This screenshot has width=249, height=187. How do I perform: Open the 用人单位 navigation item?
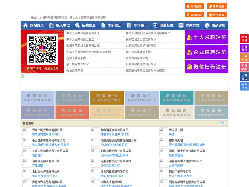tap(63, 25)
